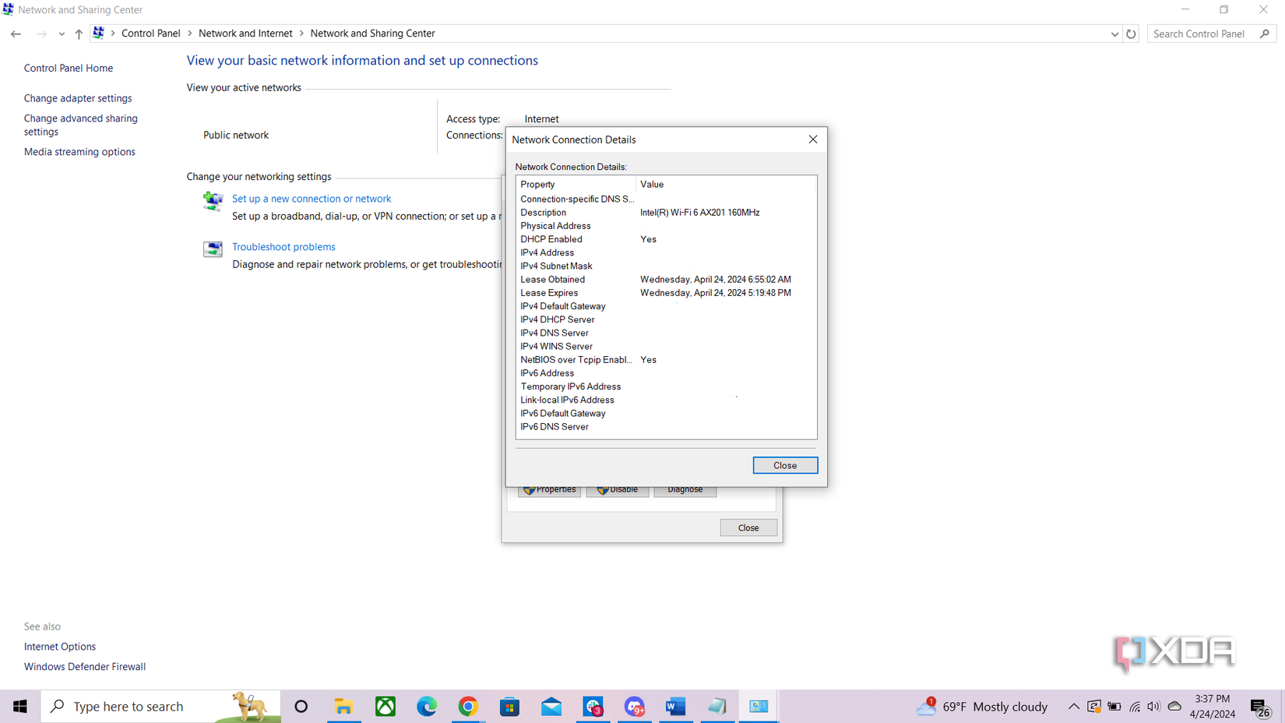Open the Network and Sharing Center icon in breadcrumb
This screenshot has width=1285, height=723.
pos(98,33)
